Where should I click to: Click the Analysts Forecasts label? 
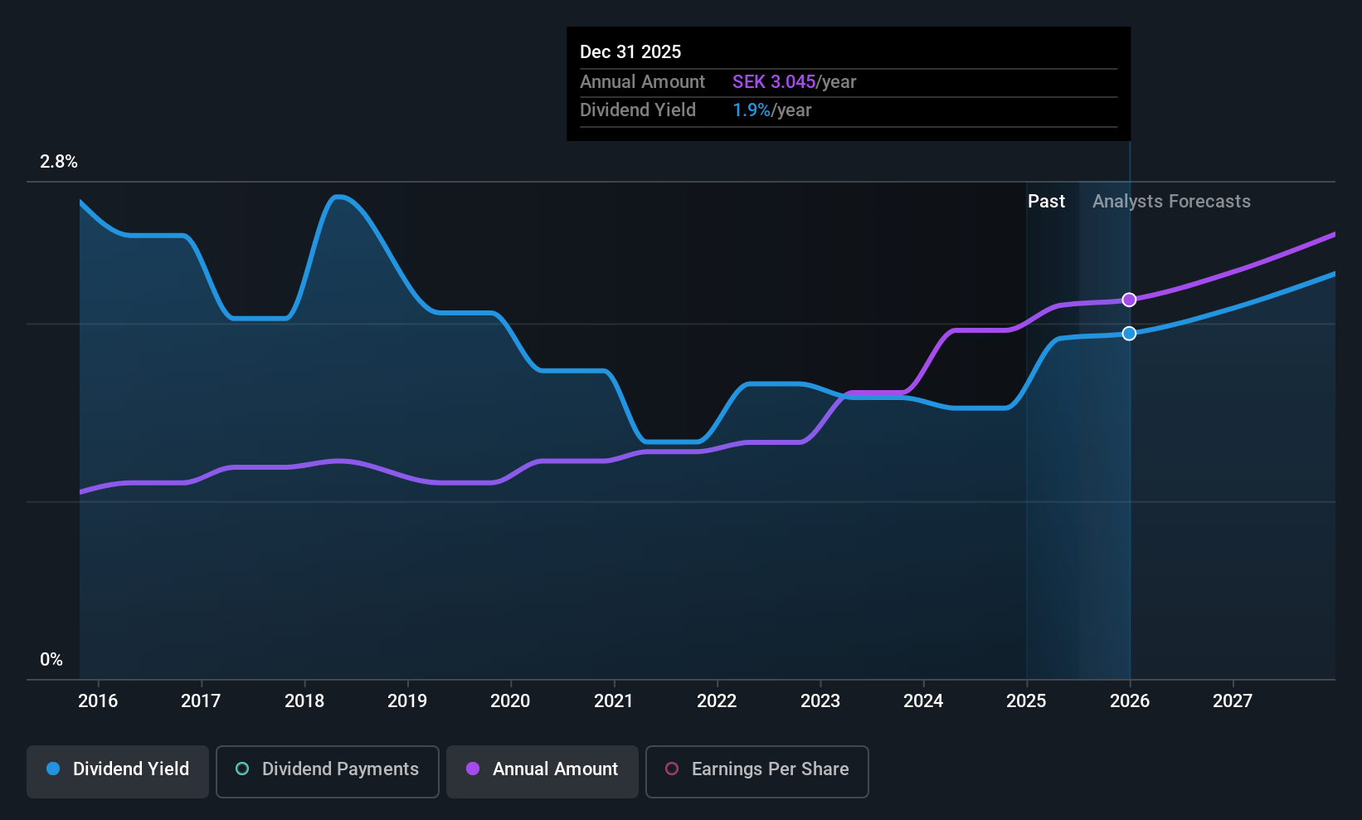pos(1171,201)
